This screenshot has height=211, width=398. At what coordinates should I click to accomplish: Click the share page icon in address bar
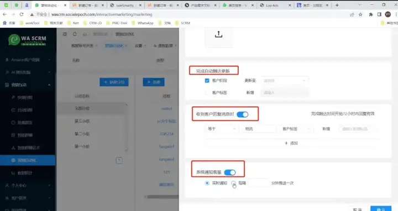pyautogui.click(x=352, y=14)
